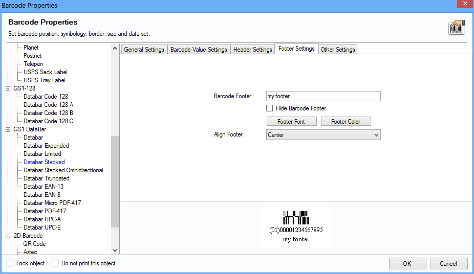Click the symbology list scroll down arrow

click(115, 250)
